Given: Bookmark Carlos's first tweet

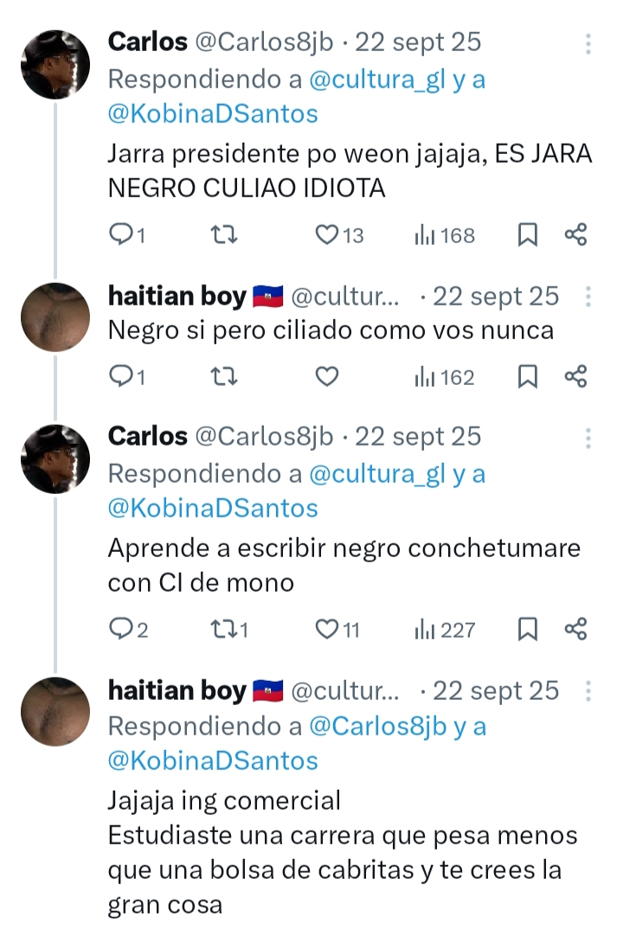Looking at the screenshot, I should [x=528, y=234].
